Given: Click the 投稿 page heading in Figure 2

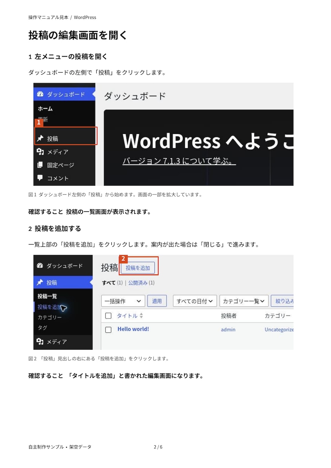Looking at the screenshot, I should point(109,268).
